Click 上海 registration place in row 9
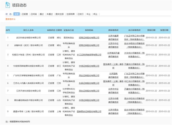 (59, 112)
